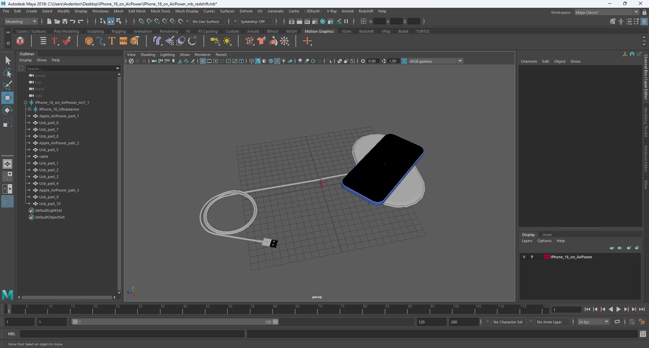Select the Move tool in toolbox
649x348 pixels.
click(x=7, y=98)
